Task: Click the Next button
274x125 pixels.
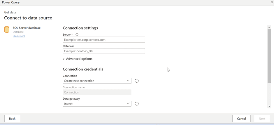Action: 262,119
